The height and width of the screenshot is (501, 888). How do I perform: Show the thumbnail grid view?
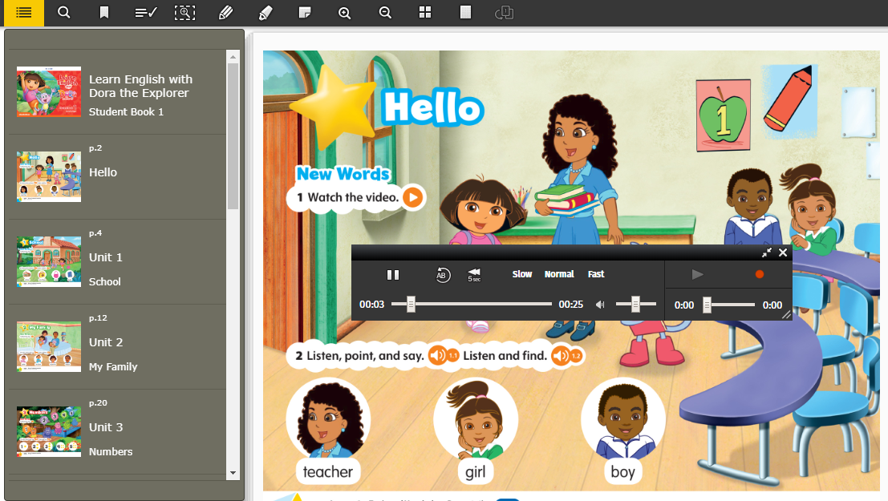coord(425,13)
